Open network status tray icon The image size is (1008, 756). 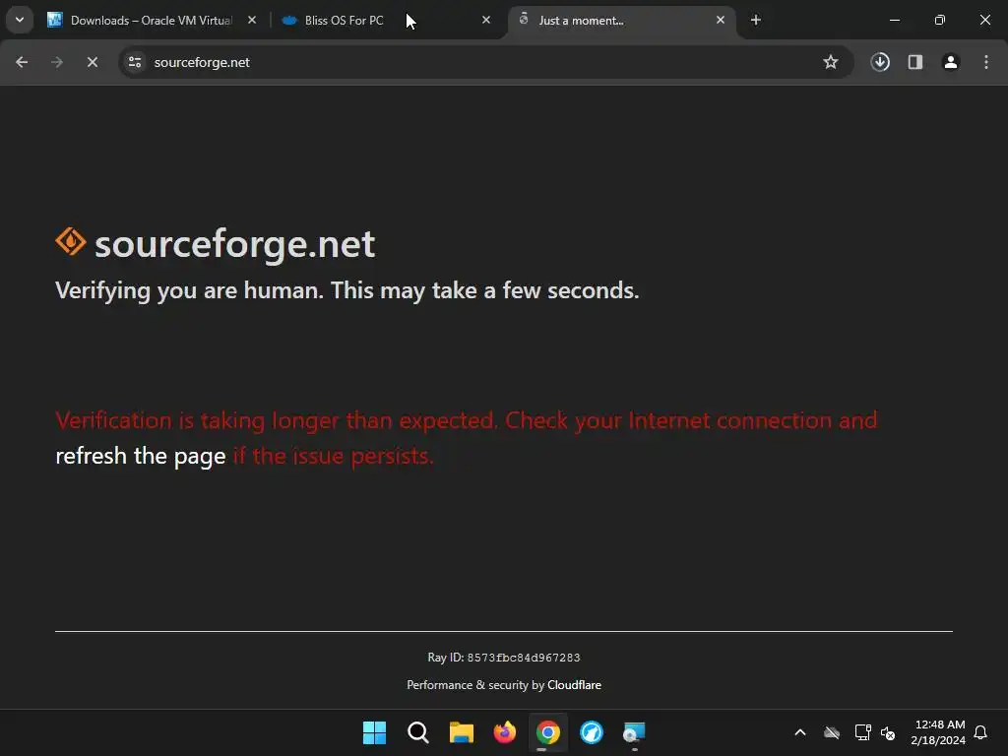pyautogui.click(x=862, y=732)
